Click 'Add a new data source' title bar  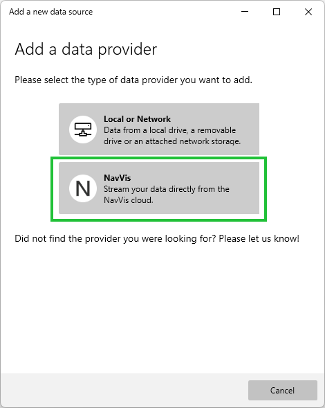[x=51, y=12]
